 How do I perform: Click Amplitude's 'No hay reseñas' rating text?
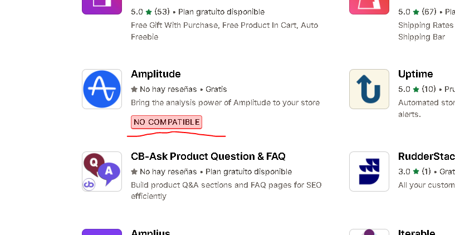click(168, 89)
